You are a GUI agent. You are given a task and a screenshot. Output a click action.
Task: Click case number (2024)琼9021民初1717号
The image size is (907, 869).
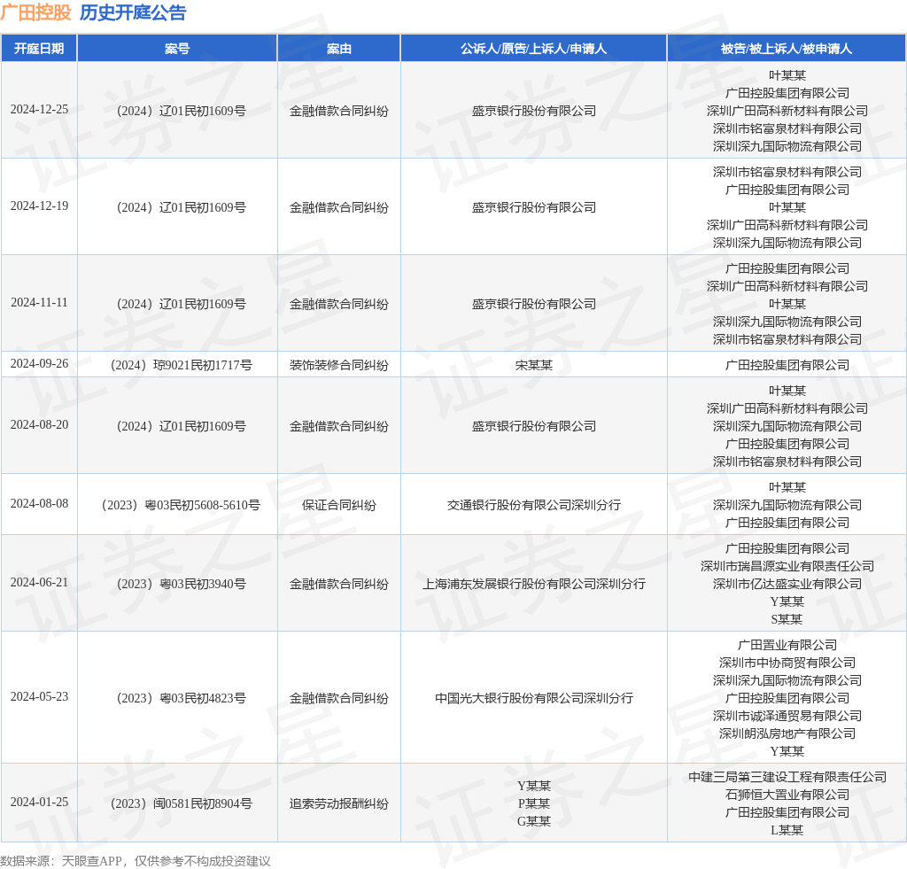[x=181, y=365]
